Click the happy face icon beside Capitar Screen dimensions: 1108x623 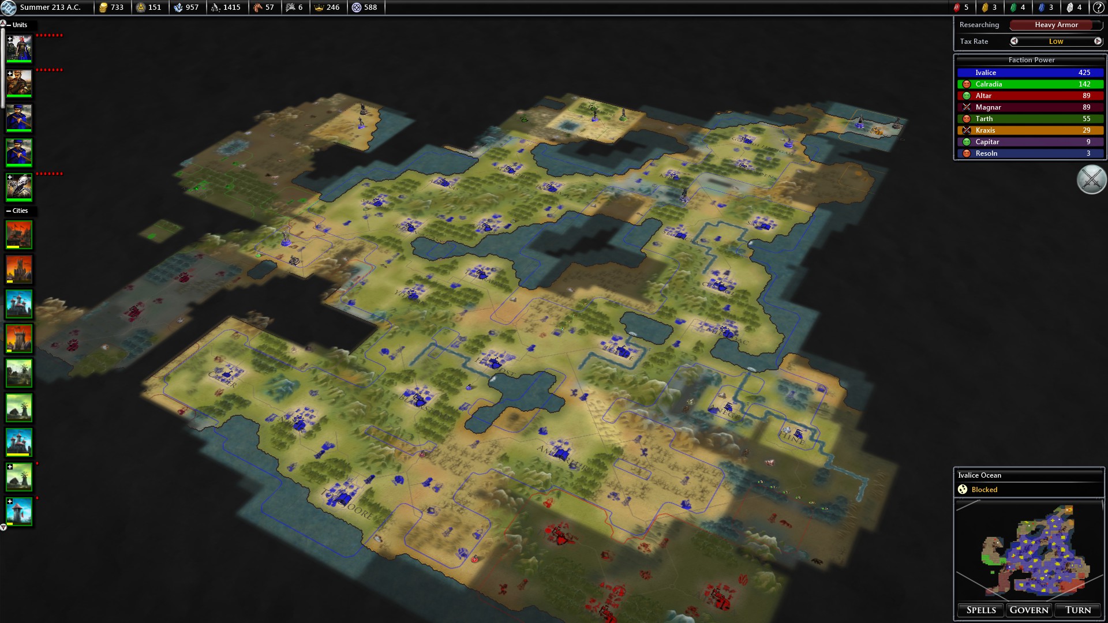pos(967,142)
